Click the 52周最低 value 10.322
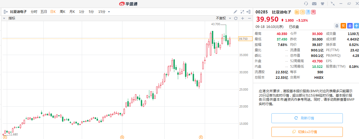 317,66
